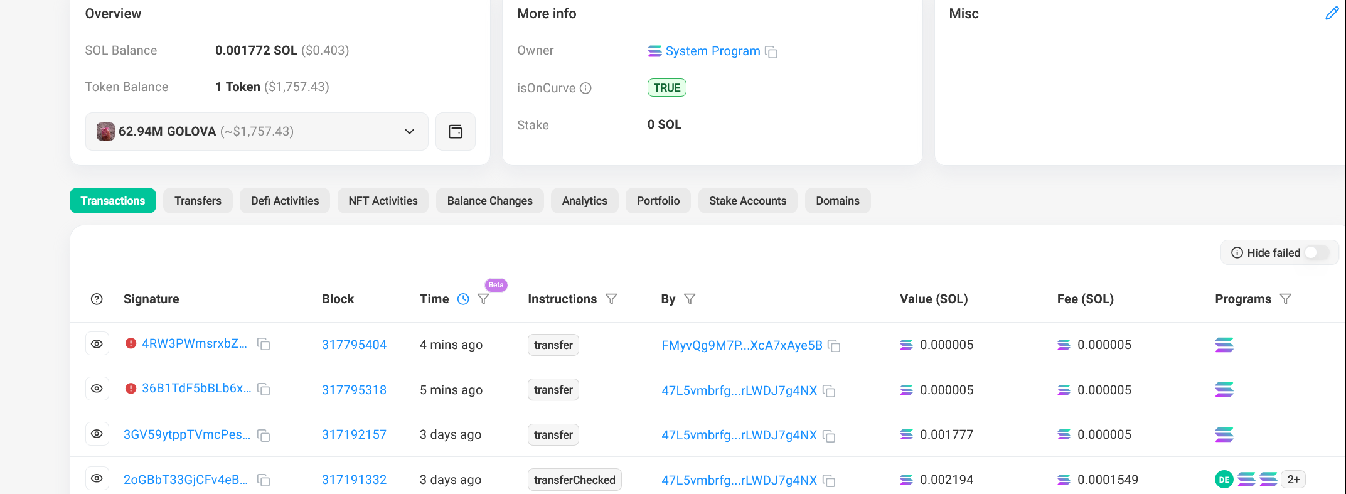Screen dimensions: 1346x494
Task: Open the Instructions column filter
Action: (x=611, y=299)
